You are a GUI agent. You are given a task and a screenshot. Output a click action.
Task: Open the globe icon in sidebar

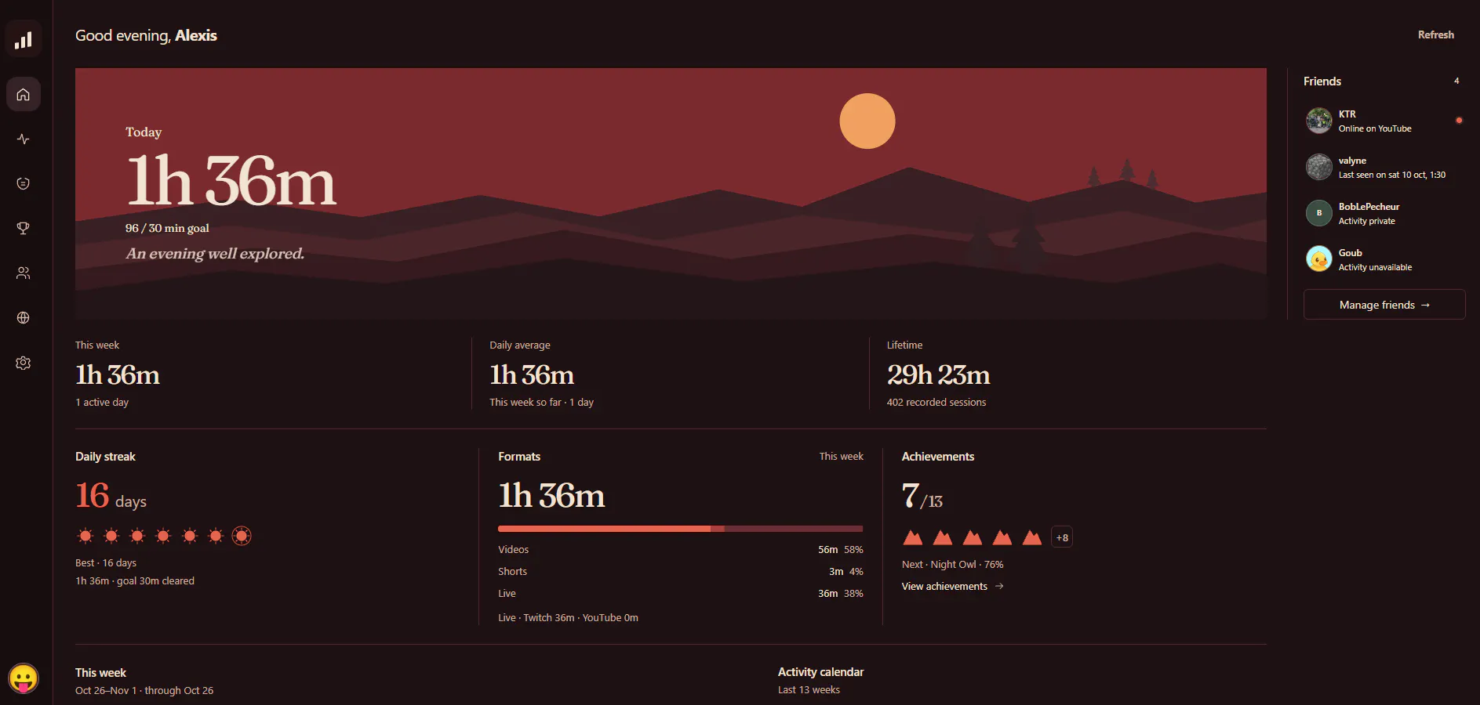(24, 317)
